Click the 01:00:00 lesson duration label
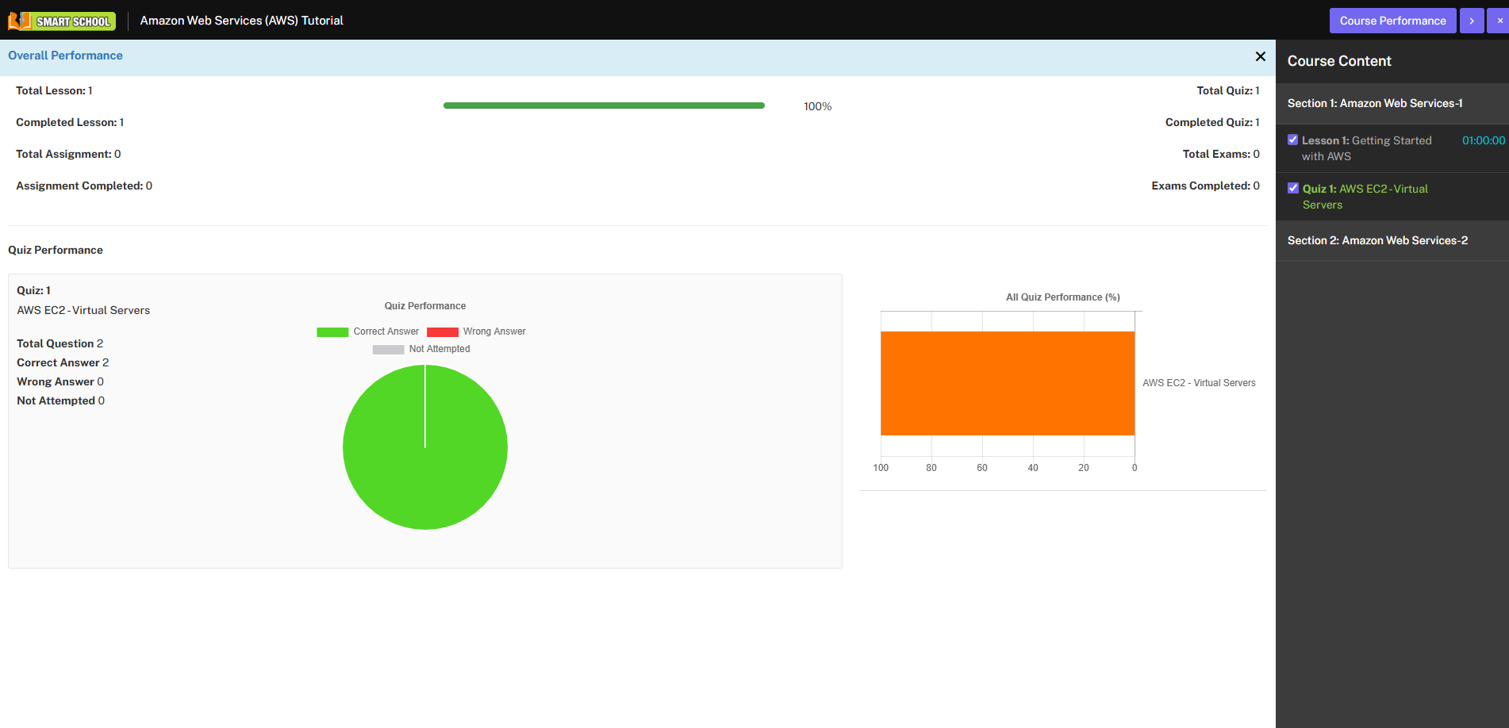Viewport: 1509px width, 728px height. (1483, 140)
